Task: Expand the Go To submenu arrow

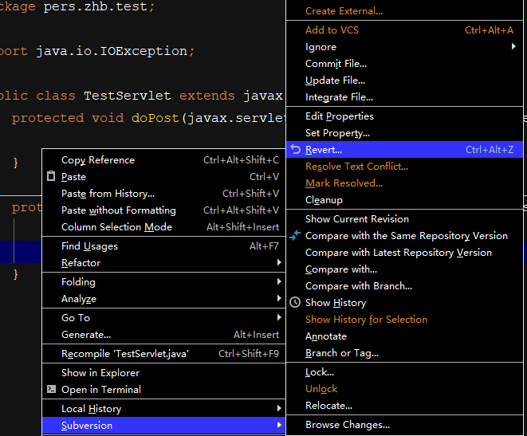Action: (x=279, y=317)
